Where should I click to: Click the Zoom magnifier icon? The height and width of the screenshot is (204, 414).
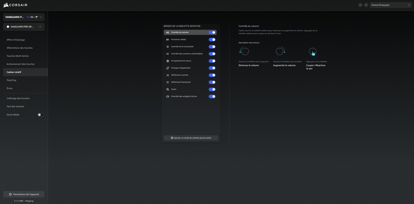(x=168, y=89)
